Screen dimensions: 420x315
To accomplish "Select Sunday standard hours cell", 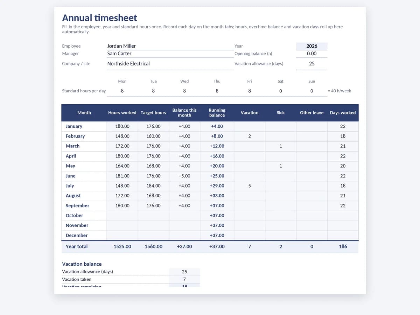I will tap(311, 91).
